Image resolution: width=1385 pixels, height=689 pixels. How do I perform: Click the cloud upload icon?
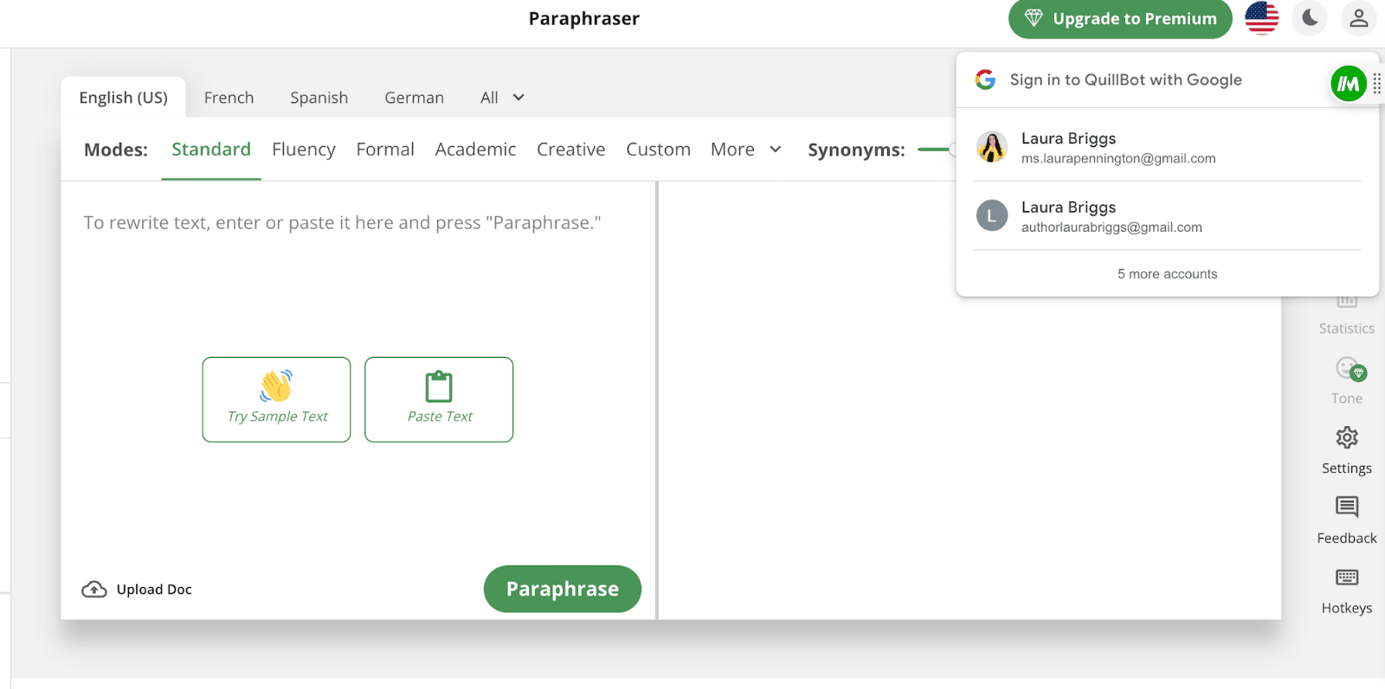(x=93, y=590)
